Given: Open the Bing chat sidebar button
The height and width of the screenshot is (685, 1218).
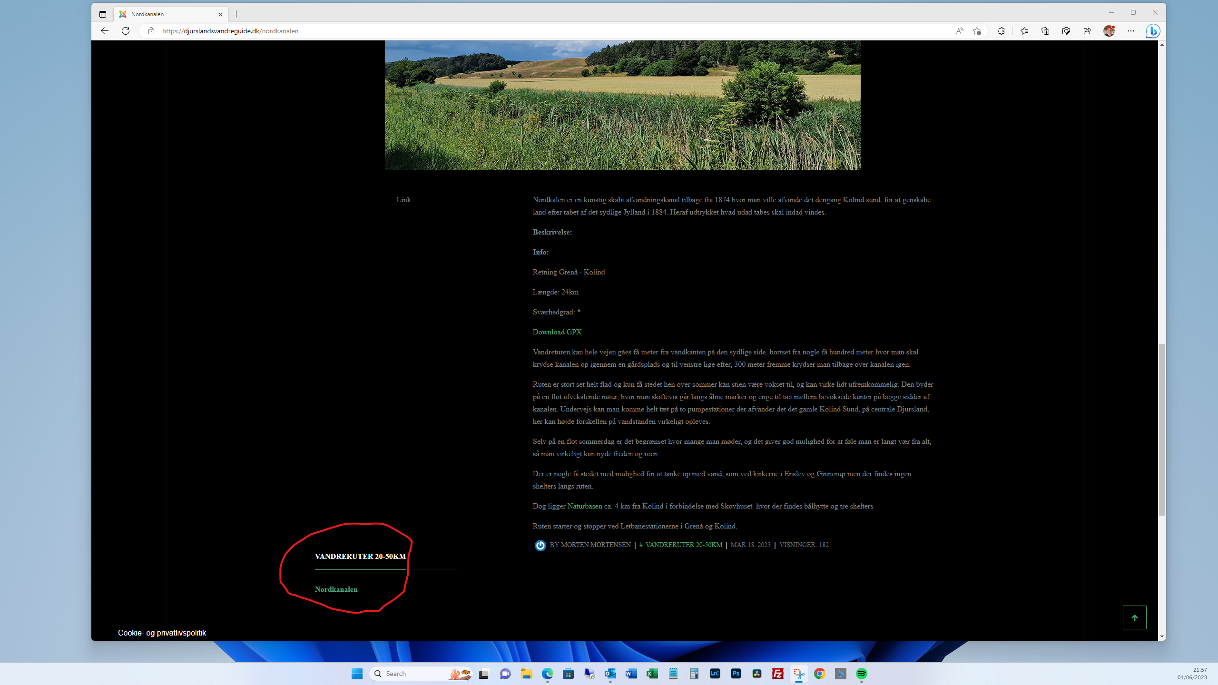Looking at the screenshot, I should coord(1153,31).
